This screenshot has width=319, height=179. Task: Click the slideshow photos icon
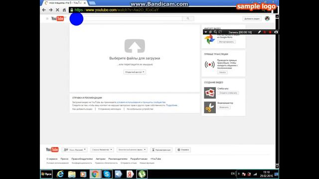210,93
